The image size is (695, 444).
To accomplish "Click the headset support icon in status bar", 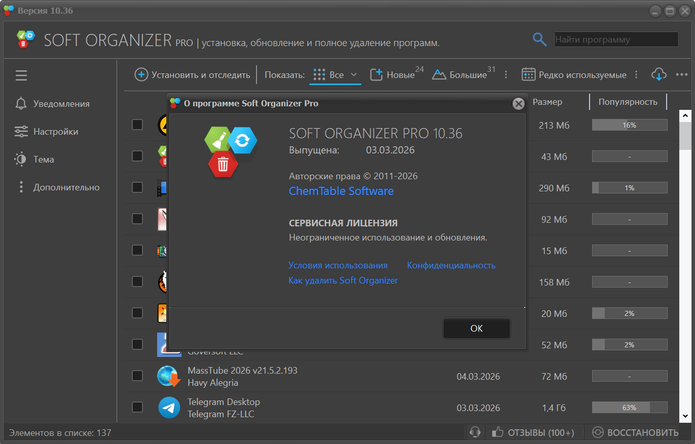I will (475, 432).
